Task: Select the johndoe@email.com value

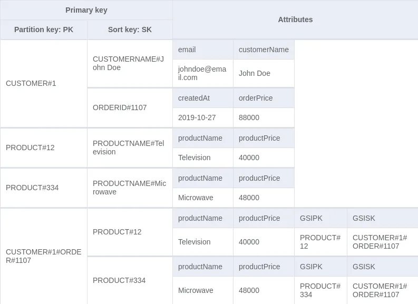Action: 203,73
